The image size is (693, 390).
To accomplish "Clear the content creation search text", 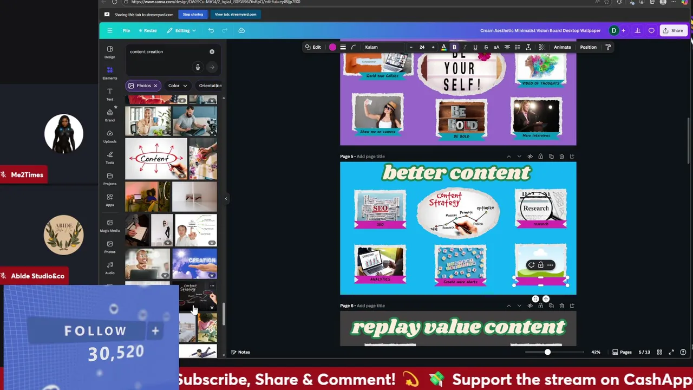I will click(x=212, y=51).
